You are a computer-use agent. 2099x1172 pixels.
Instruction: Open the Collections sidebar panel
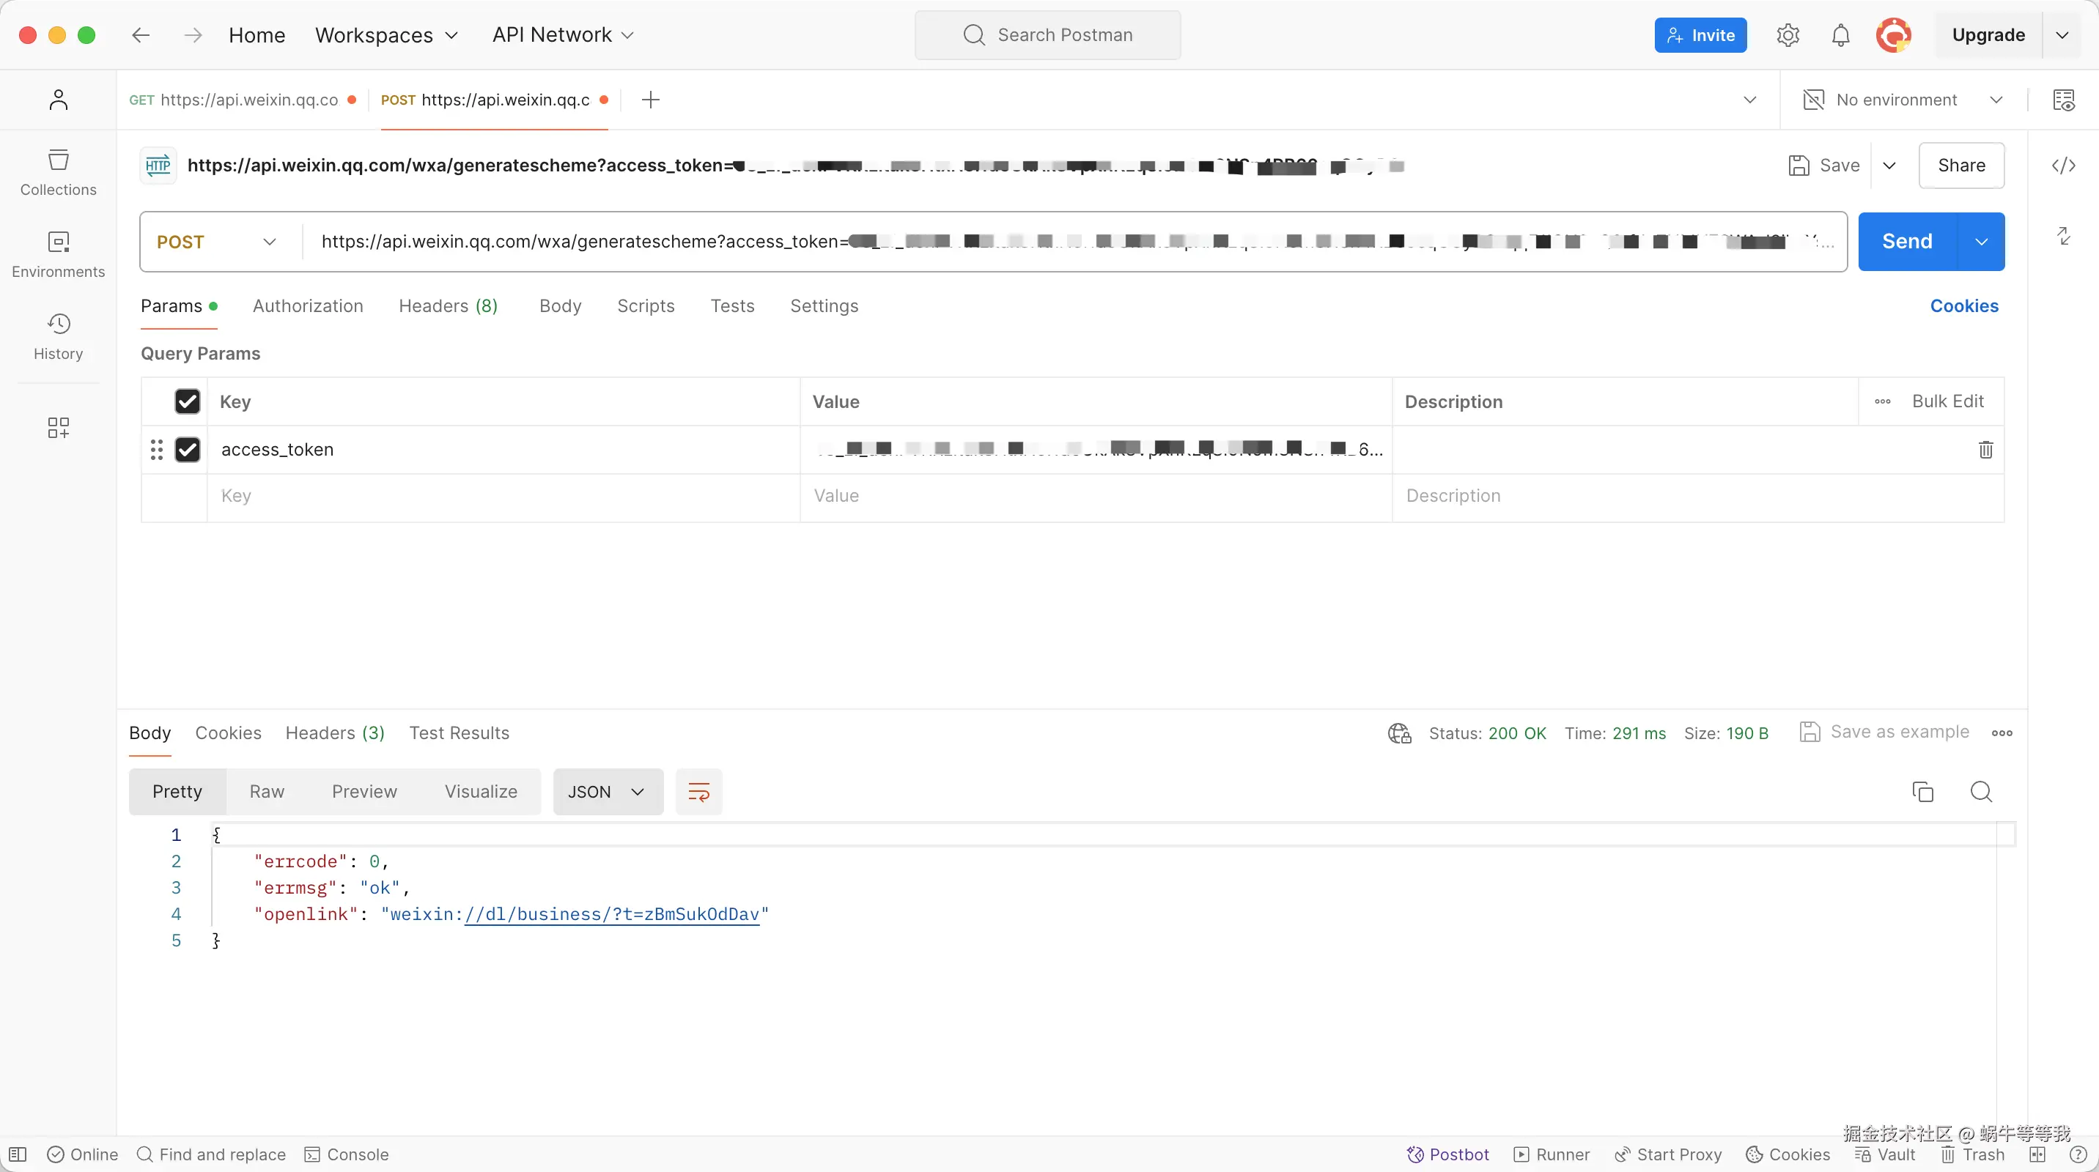click(58, 172)
